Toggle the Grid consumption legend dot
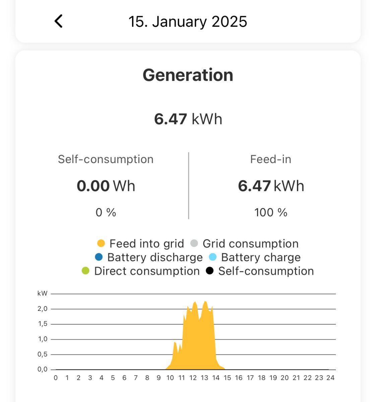Screen dimensions: 376x402 (194, 244)
